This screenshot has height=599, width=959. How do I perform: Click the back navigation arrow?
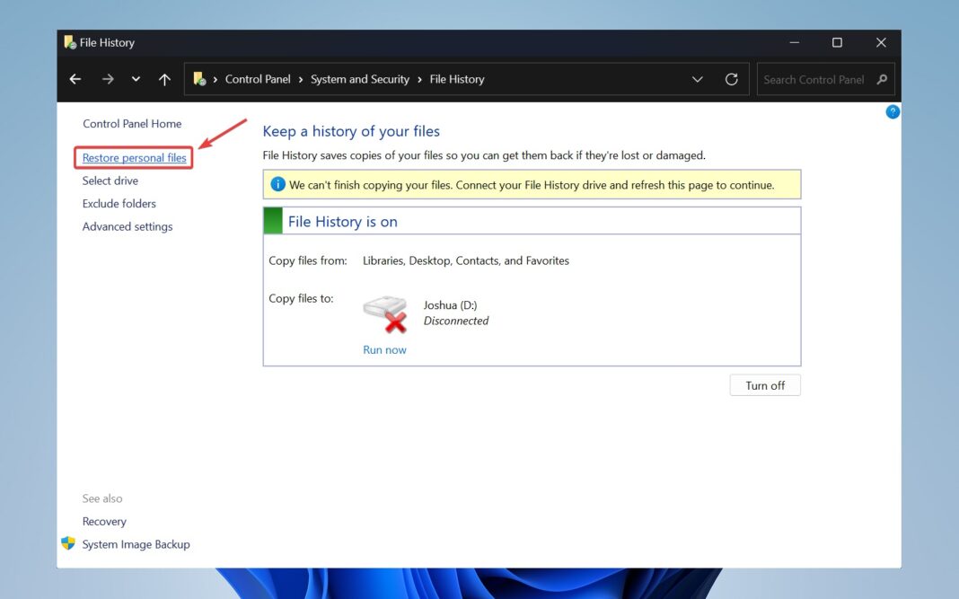tap(75, 79)
